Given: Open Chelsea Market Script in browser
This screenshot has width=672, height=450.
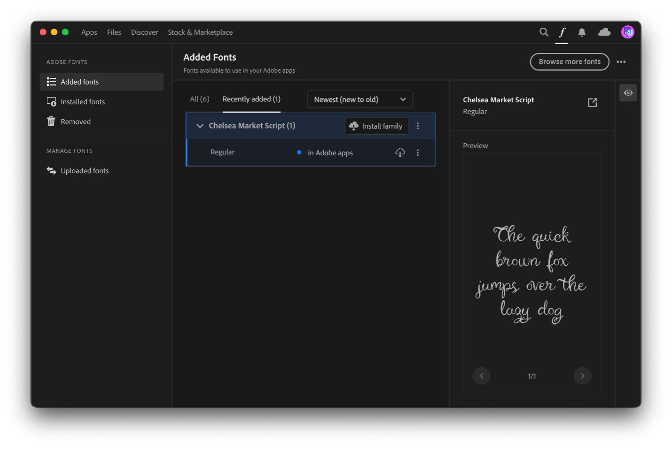Looking at the screenshot, I should 592,102.
